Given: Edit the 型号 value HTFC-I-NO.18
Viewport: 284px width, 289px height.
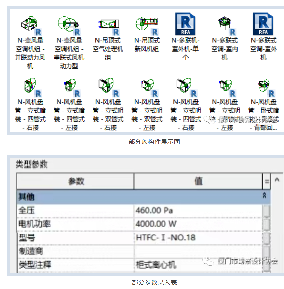Looking at the screenshot, I should click(198, 238).
